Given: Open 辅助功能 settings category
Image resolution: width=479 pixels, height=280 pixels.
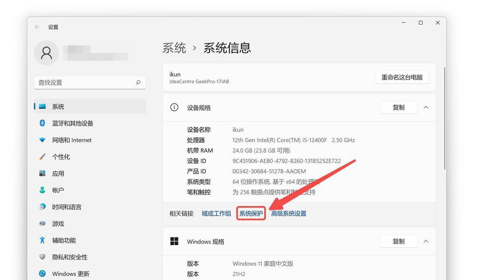Looking at the screenshot, I should coord(90,240).
